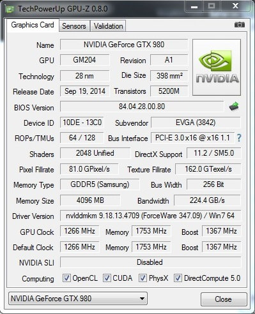This screenshot has width=255, height=314.
Task: Click the Texture Fillrate field 162.0 GTexel/s
Action: click(x=208, y=169)
